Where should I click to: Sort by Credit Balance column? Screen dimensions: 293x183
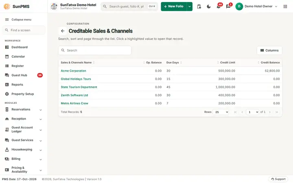[269, 63]
